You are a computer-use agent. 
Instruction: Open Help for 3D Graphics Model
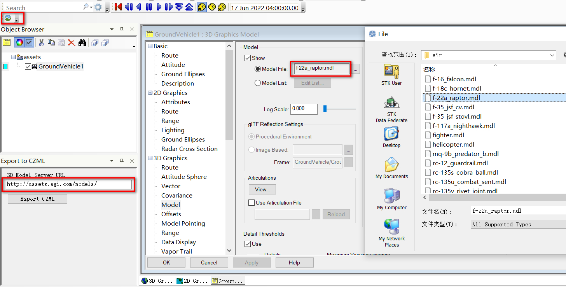click(295, 262)
